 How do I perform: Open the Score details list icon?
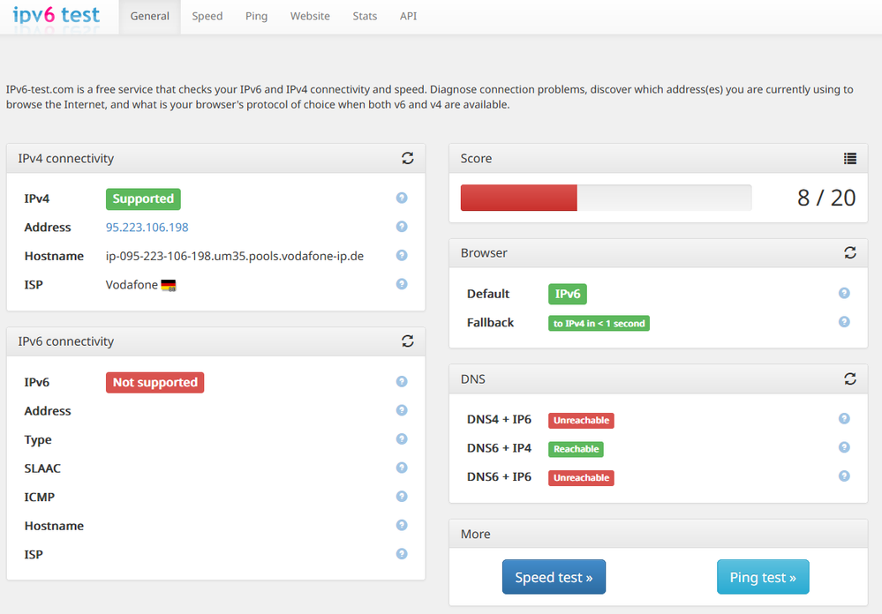tap(850, 159)
